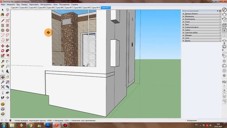Screen dimensions: 227x128
Task: Select the Rectangle tool
Action: click(x=2, y=25)
